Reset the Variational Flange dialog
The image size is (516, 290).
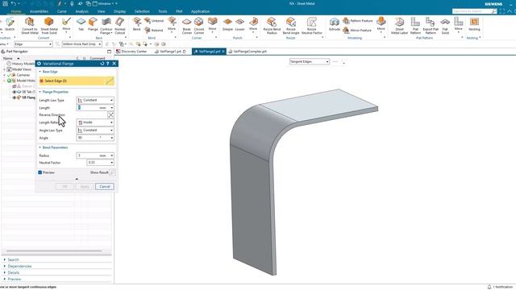[102, 64]
